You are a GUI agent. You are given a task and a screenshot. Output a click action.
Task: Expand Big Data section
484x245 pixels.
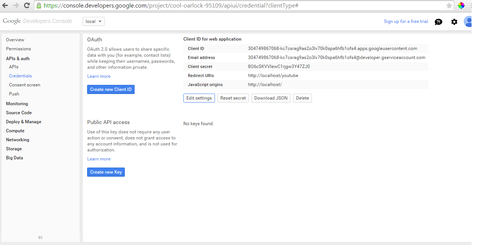click(x=14, y=158)
